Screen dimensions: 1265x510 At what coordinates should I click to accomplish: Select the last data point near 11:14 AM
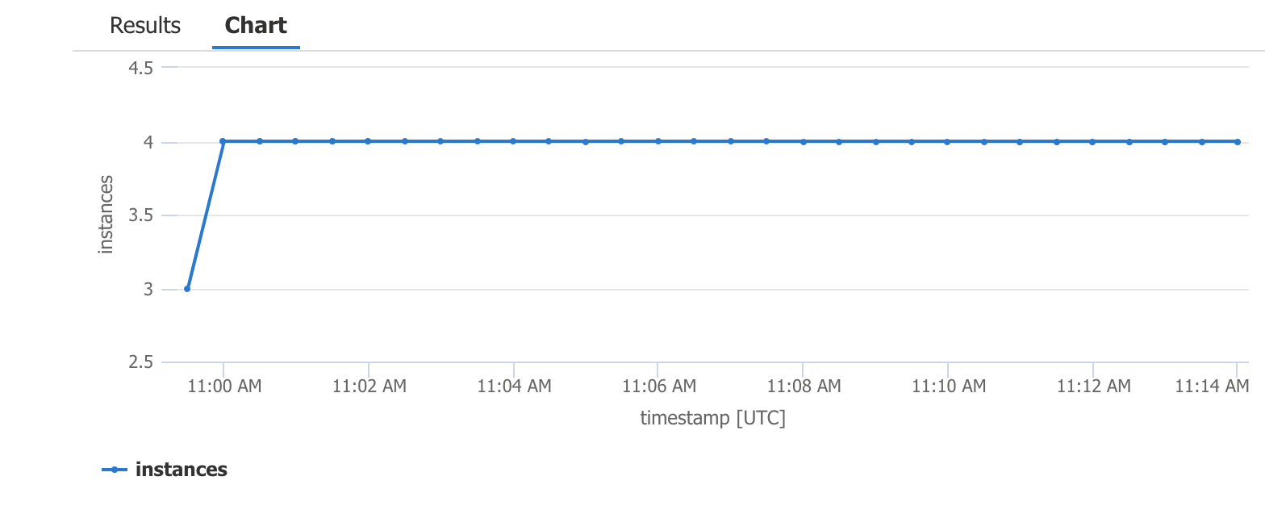click(x=1236, y=140)
